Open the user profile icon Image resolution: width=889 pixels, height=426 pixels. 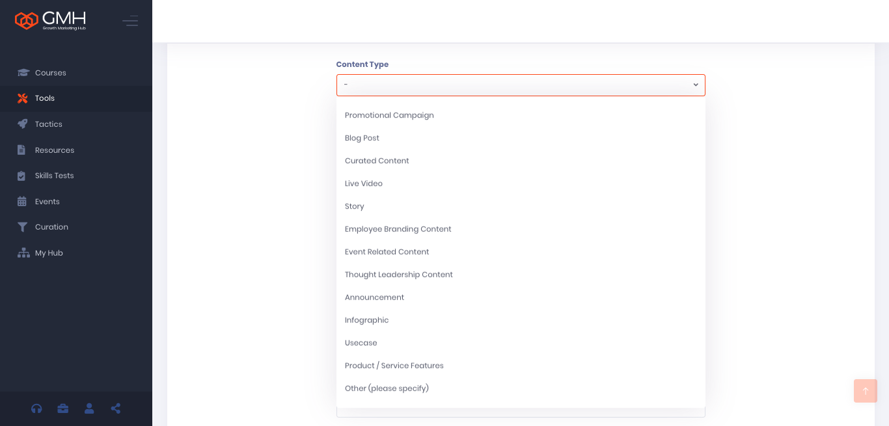(89, 408)
